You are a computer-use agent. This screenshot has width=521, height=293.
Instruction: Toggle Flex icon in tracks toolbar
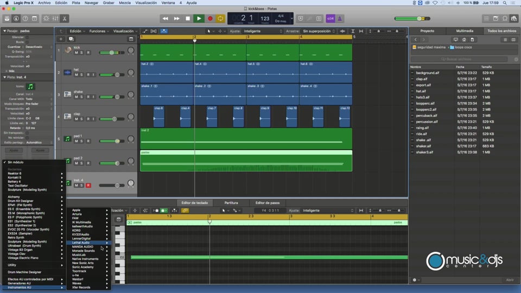click(x=154, y=31)
